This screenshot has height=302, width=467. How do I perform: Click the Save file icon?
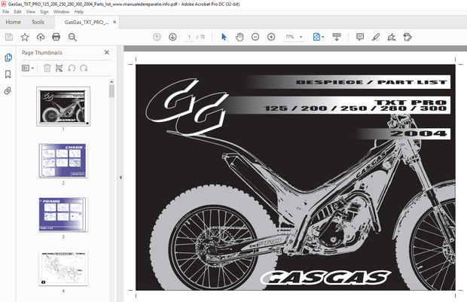pos(9,37)
